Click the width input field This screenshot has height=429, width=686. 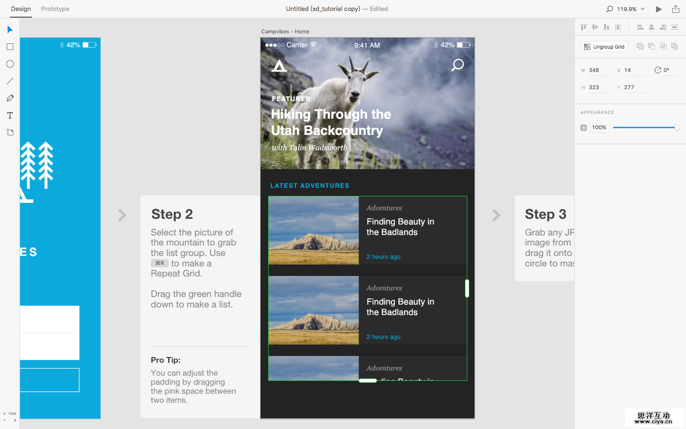[599, 70]
